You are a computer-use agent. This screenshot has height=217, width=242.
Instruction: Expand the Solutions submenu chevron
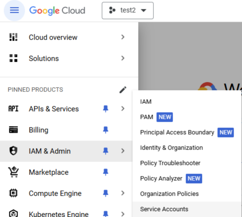(x=123, y=58)
